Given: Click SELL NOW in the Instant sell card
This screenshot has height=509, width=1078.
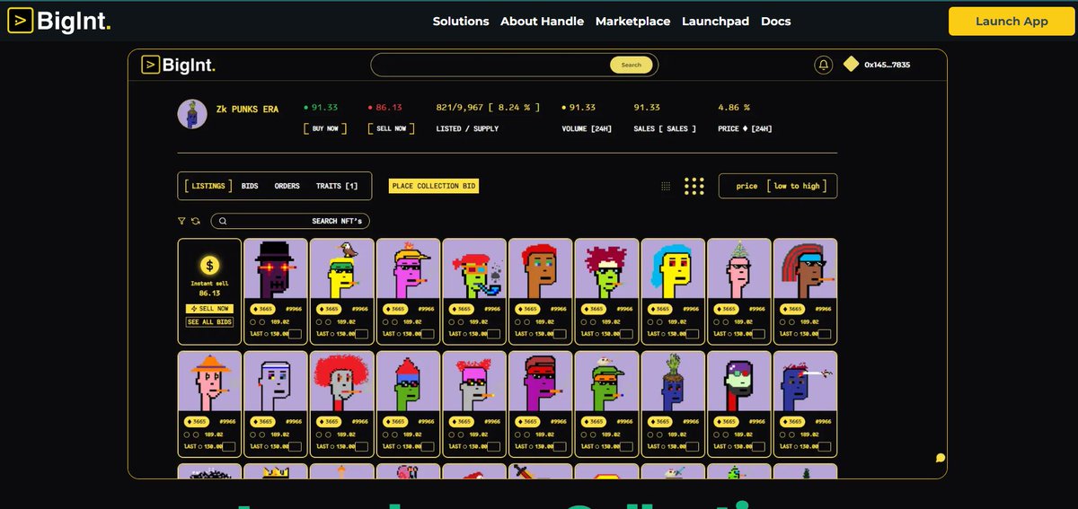Looking at the screenshot, I should (x=209, y=308).
